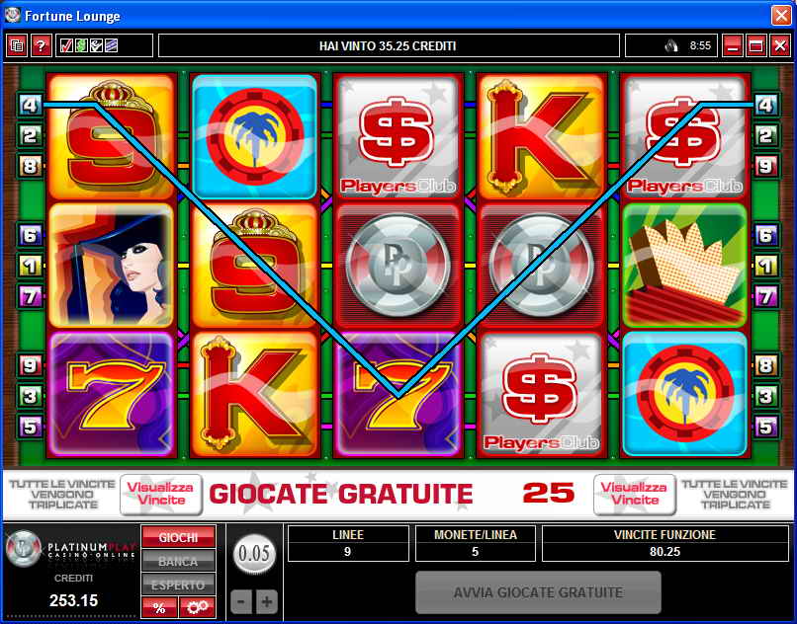Decrease coin size with minus button
The width and height of the screenshot is (797, 624).
point(241,601)
